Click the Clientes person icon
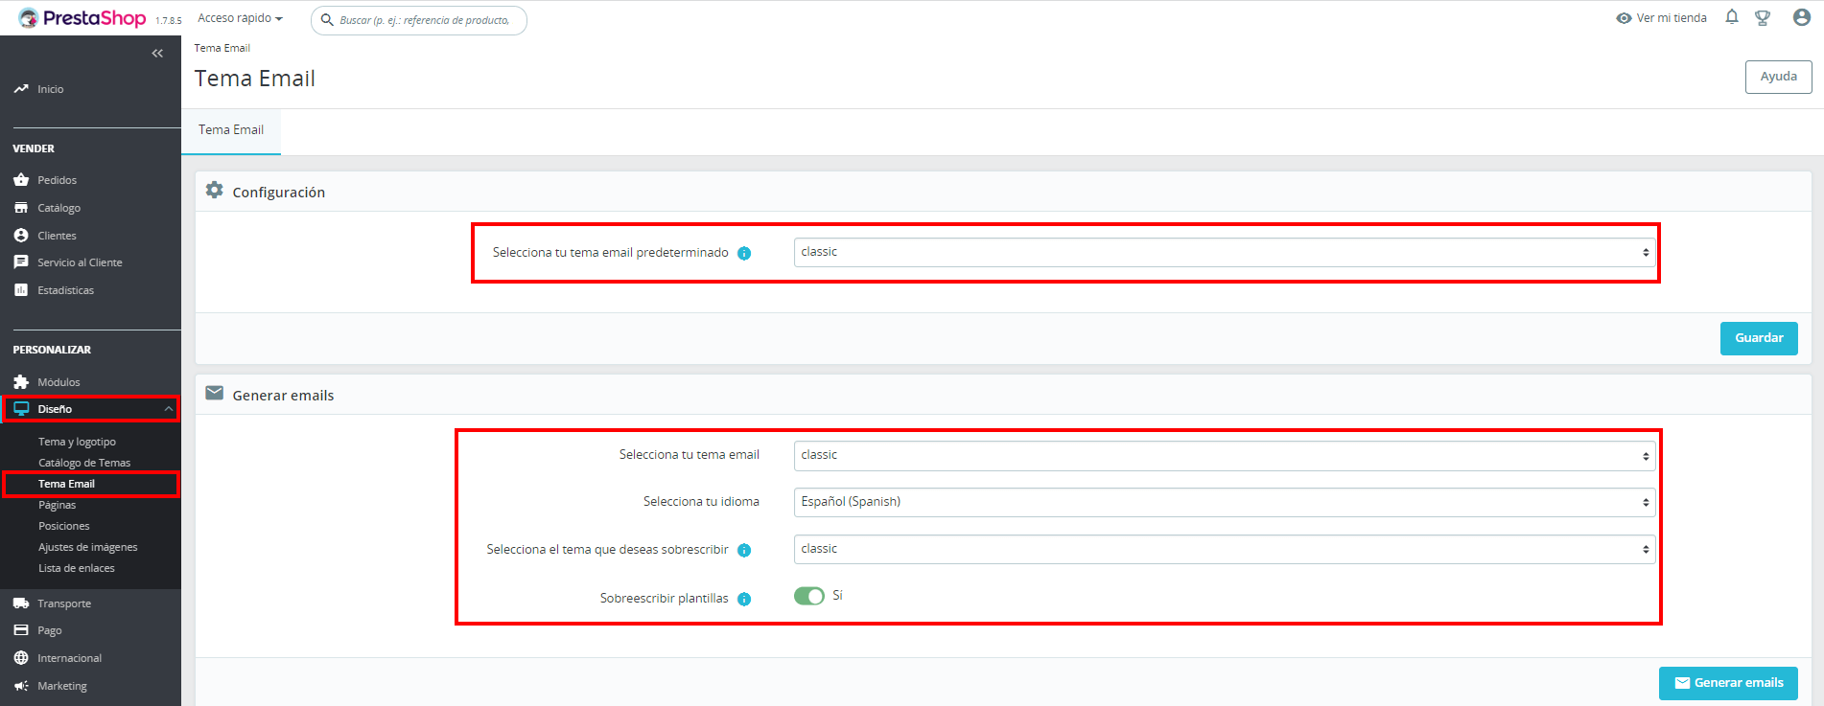1824x706 pixels. (21, 236)
